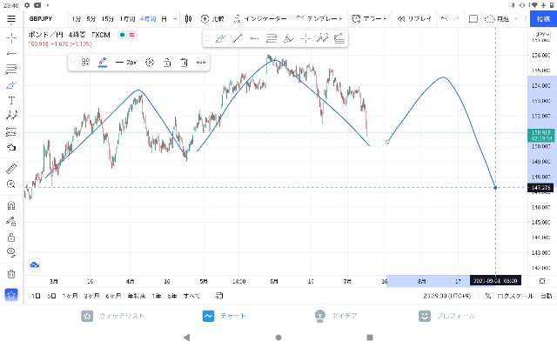This screenshot has width=557, height=348.
Task: Switch to 15分 timeframe
Action: [x=108, y=19]
